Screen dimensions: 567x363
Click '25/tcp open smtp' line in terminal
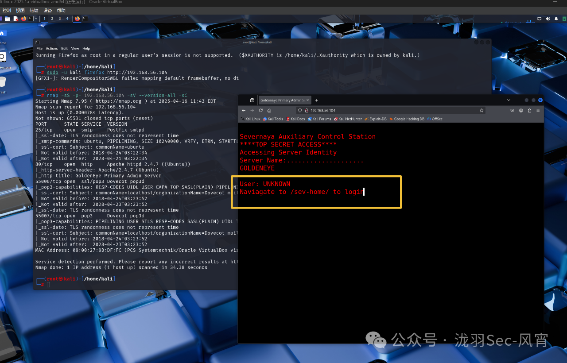(90, 130)
